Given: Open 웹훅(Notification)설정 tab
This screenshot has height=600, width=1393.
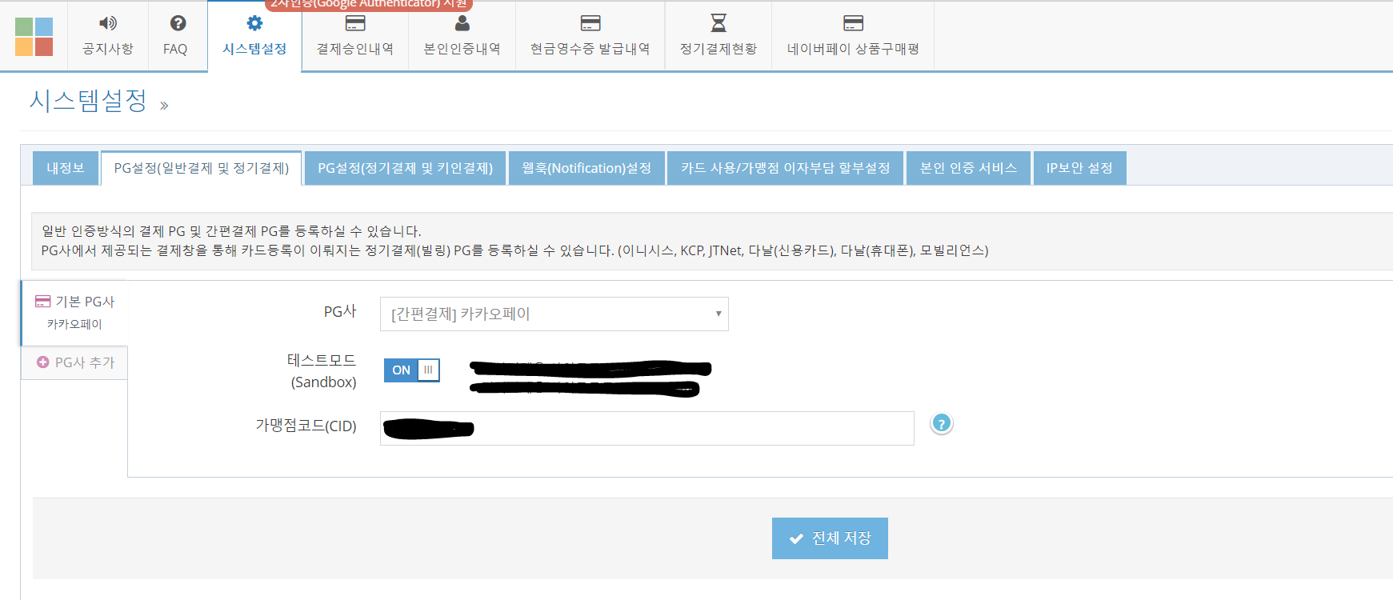Looking at the screenshot, I should coord(586,168).
